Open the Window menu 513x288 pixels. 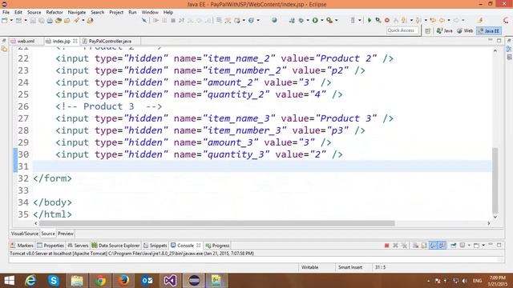click(x=150, y=12)
